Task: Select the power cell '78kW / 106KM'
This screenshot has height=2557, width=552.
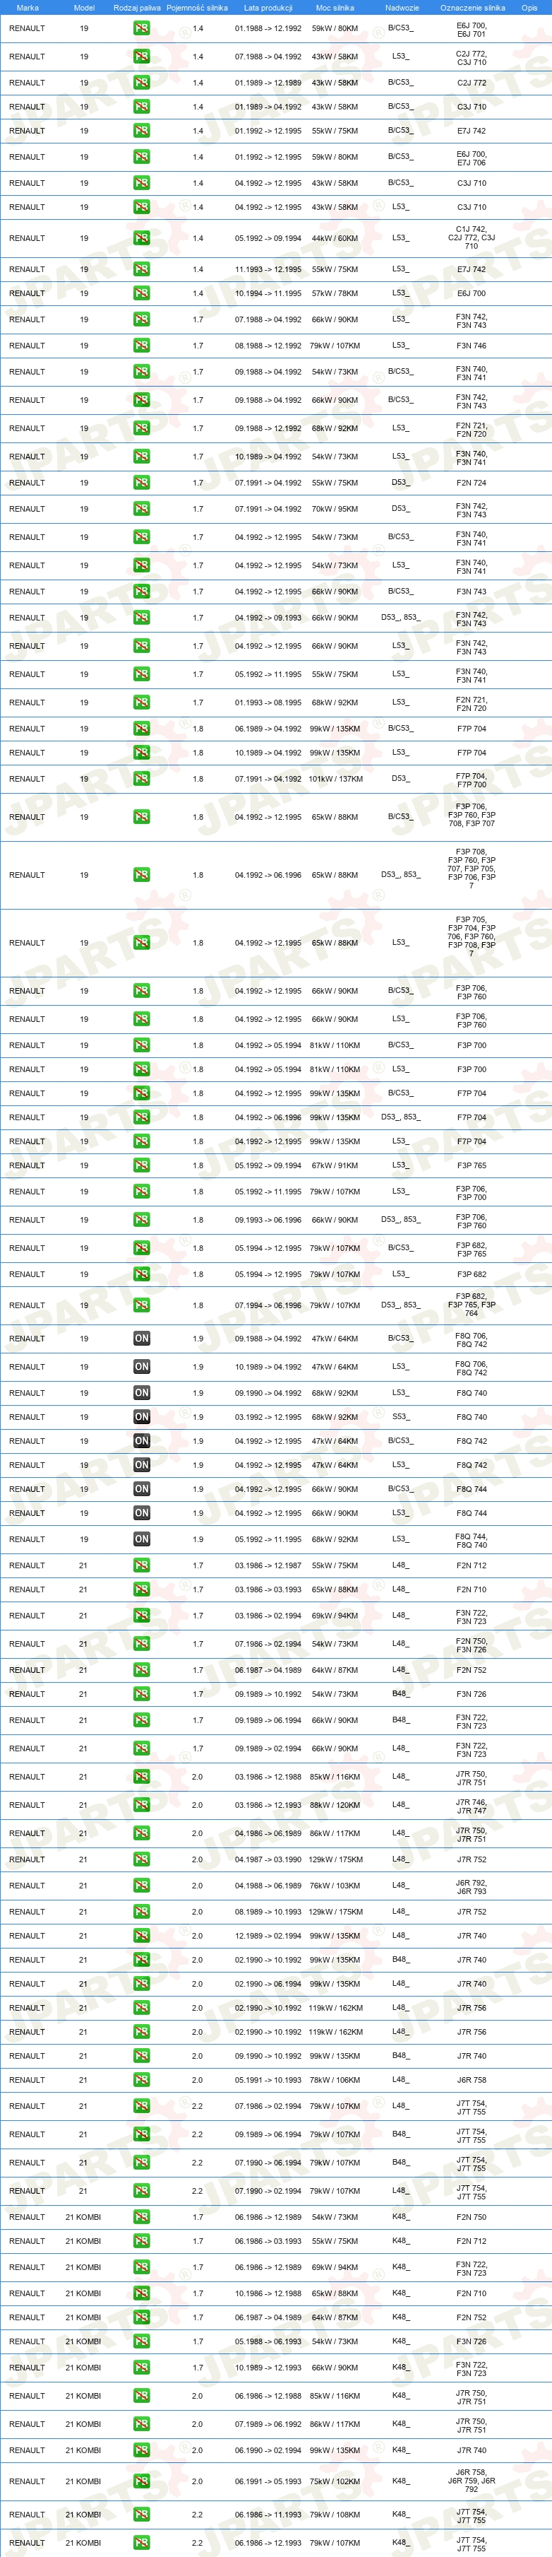Action: (x=335, y=2079)
